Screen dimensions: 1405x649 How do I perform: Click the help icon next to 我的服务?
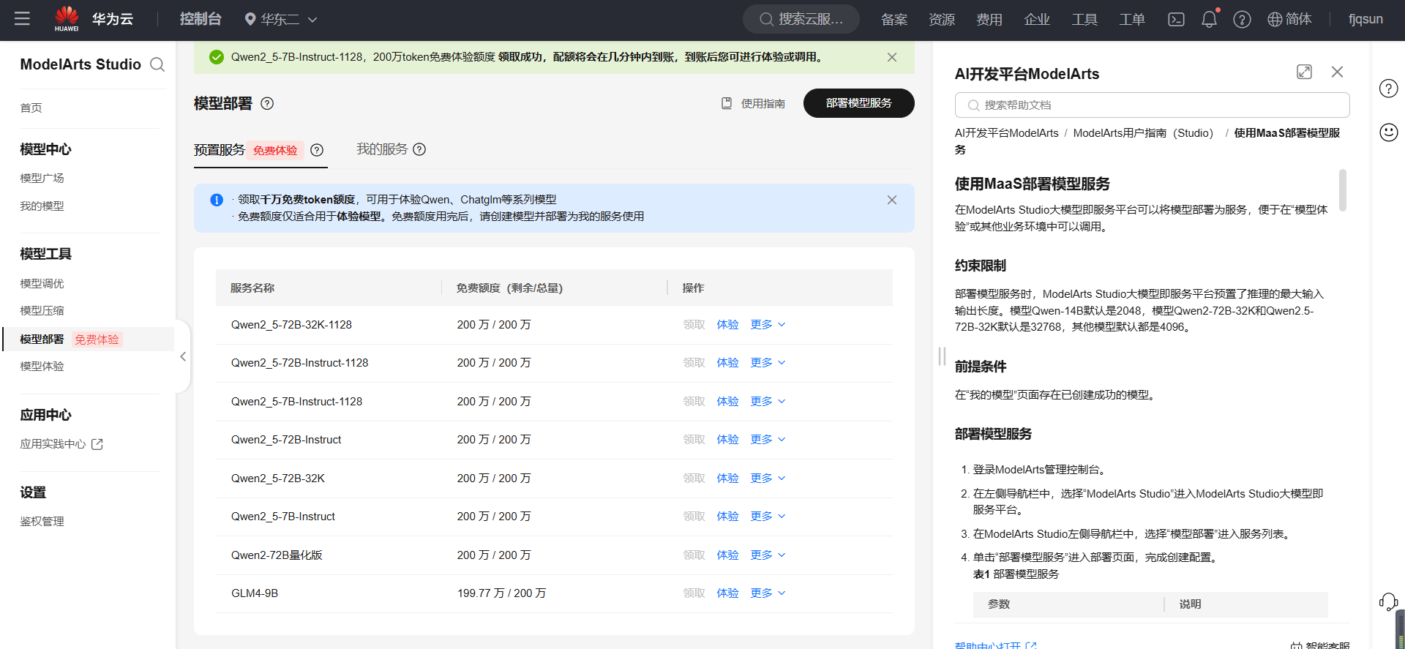click(x=419, y=149)
